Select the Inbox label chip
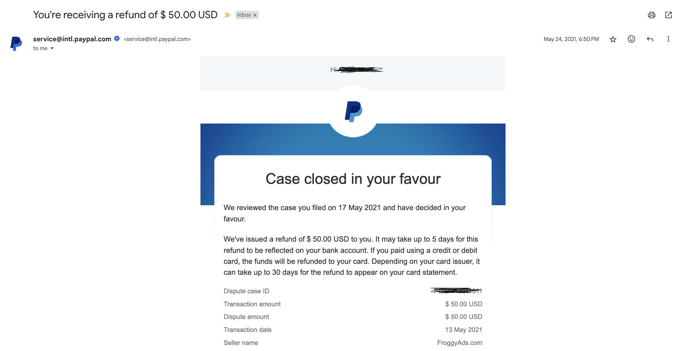The image size is (680, 351). pos(244,15)
